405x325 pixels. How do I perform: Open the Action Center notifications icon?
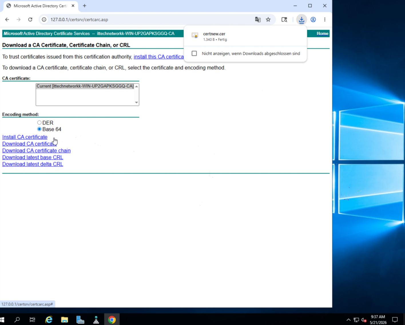click(395, 320)
